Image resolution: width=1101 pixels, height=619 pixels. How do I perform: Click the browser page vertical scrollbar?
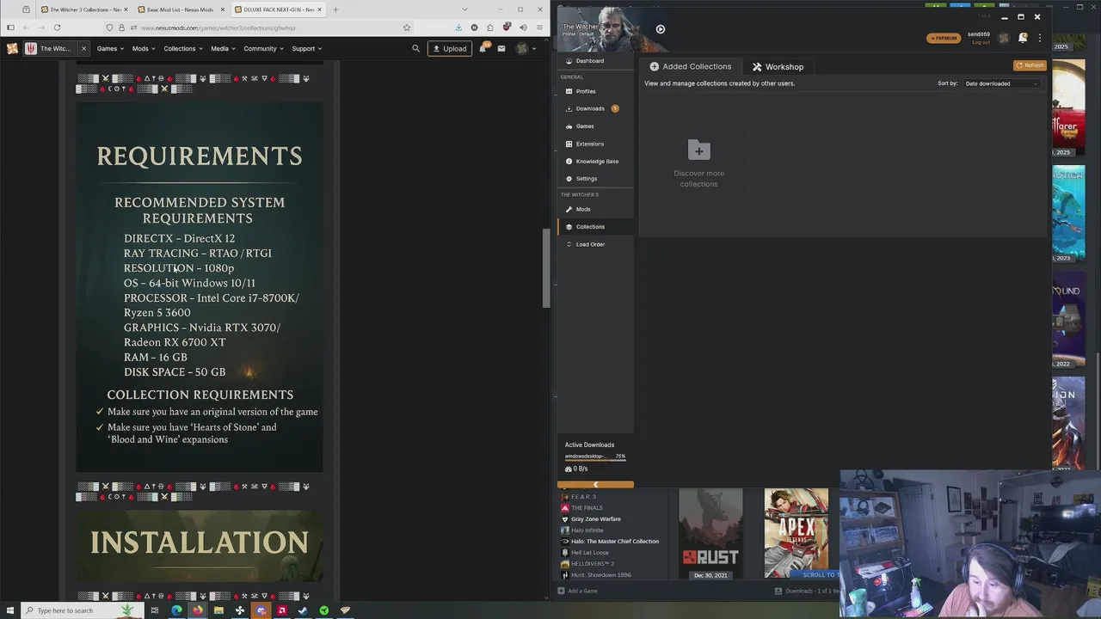pos(546,269)
